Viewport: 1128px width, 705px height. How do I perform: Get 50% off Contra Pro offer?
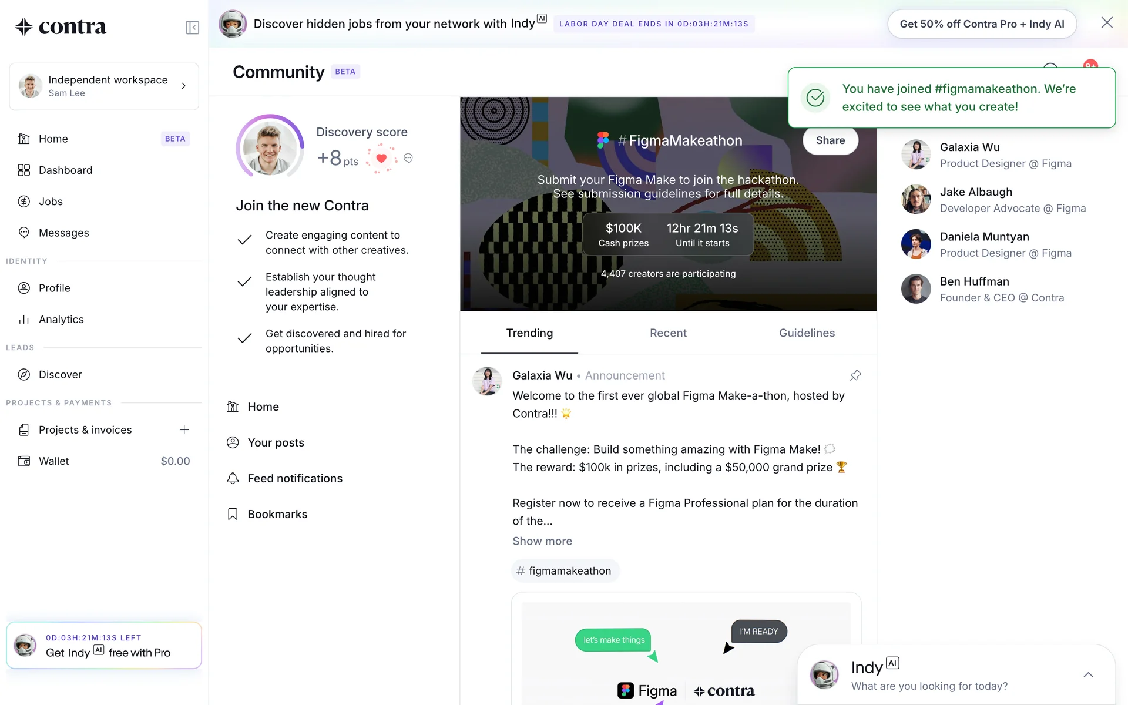(982, 24)
